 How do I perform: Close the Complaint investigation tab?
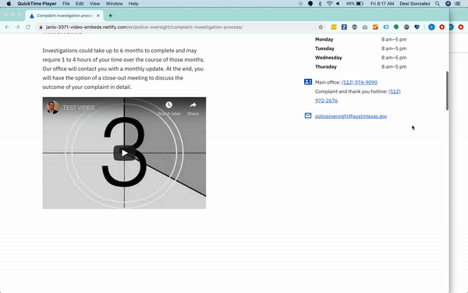(x=98, y=16)
